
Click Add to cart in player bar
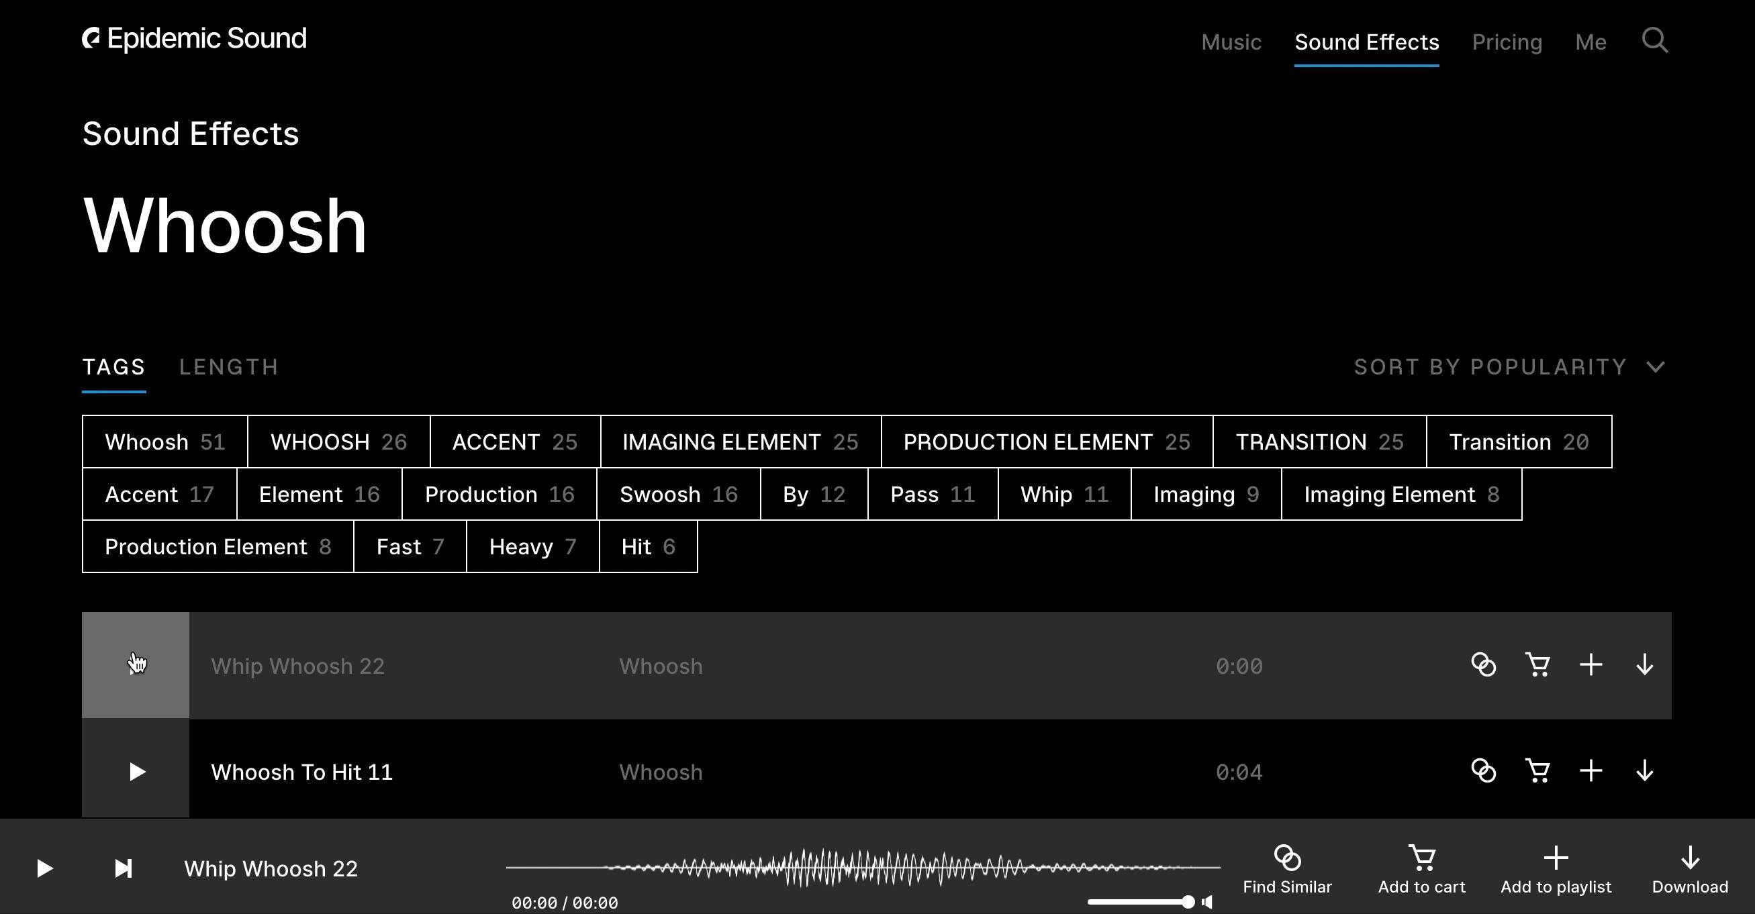pos(1421,870)
